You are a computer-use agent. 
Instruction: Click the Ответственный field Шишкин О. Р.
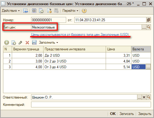point(84,97)
